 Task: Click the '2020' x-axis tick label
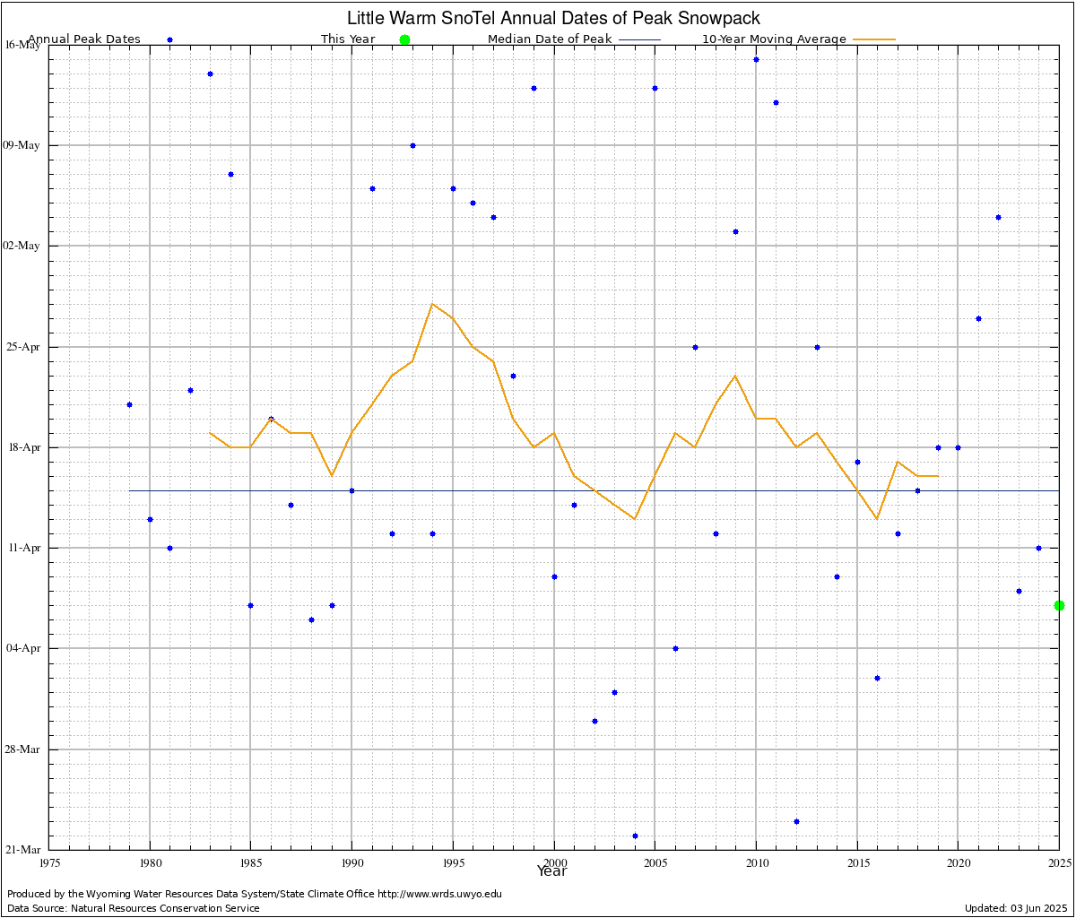point(958,862)
